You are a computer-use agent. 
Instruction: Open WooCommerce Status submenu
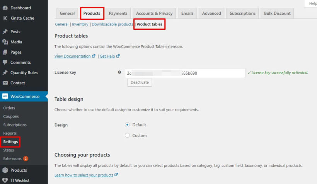coord(9,150)
